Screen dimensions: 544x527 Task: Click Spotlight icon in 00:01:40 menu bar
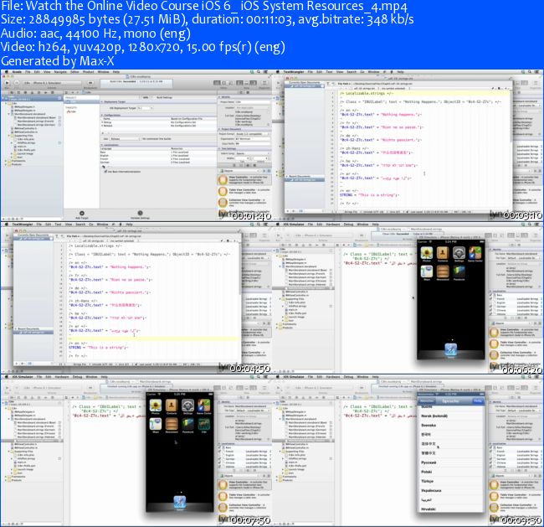click(x=259, y=72)
